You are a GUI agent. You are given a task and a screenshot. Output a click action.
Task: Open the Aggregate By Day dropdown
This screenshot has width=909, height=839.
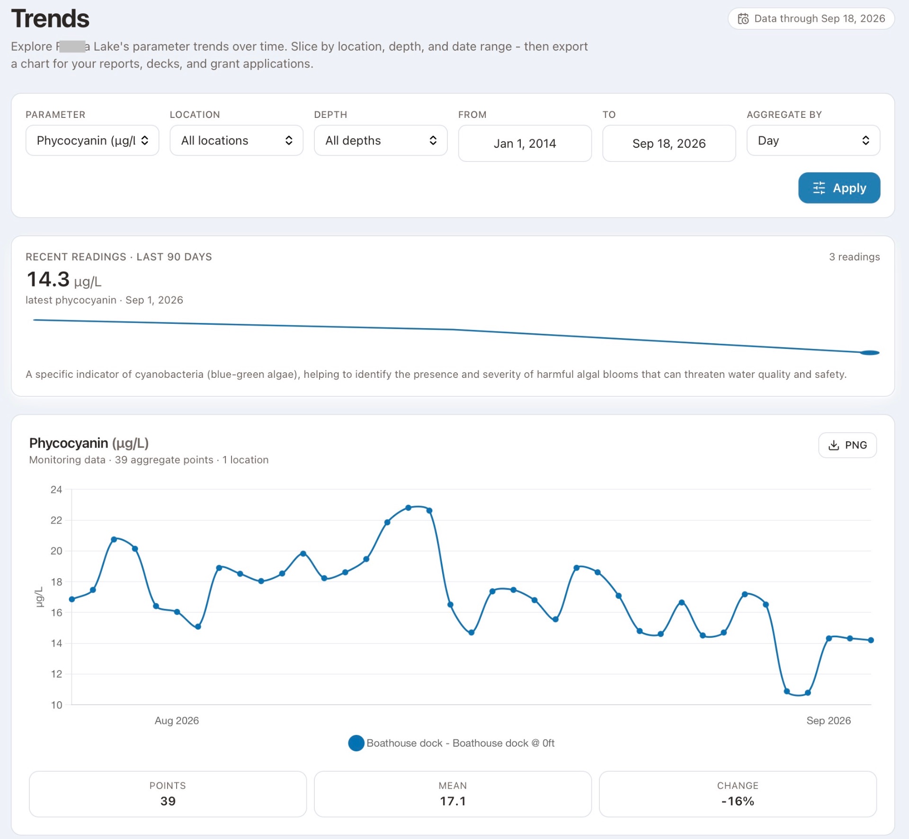pos(813,141)
